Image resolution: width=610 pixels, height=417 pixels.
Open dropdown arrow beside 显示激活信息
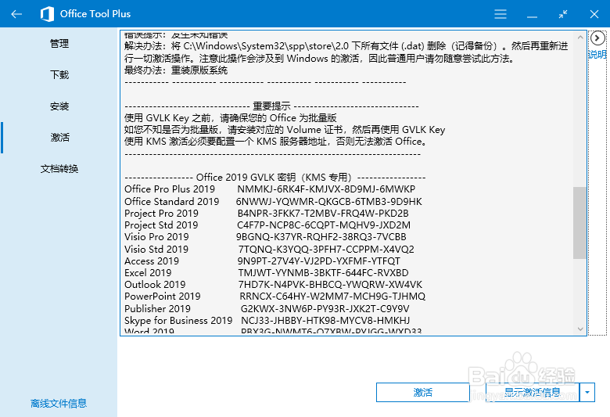point(587,393)
